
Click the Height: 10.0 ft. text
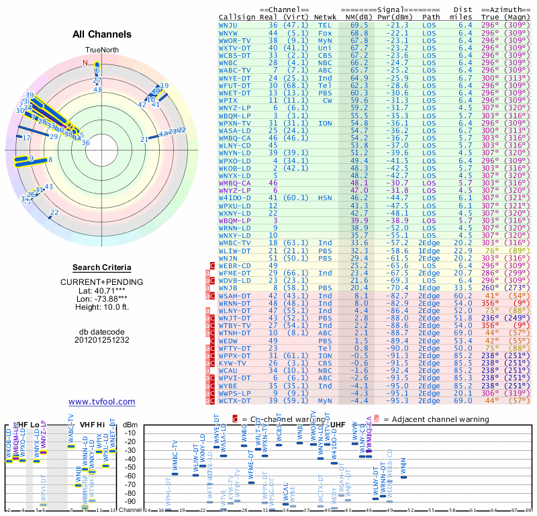(102, 307)
